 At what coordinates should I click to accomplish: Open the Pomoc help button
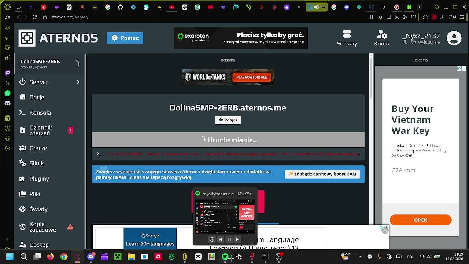pyautogui.click(x=125, y=38)
